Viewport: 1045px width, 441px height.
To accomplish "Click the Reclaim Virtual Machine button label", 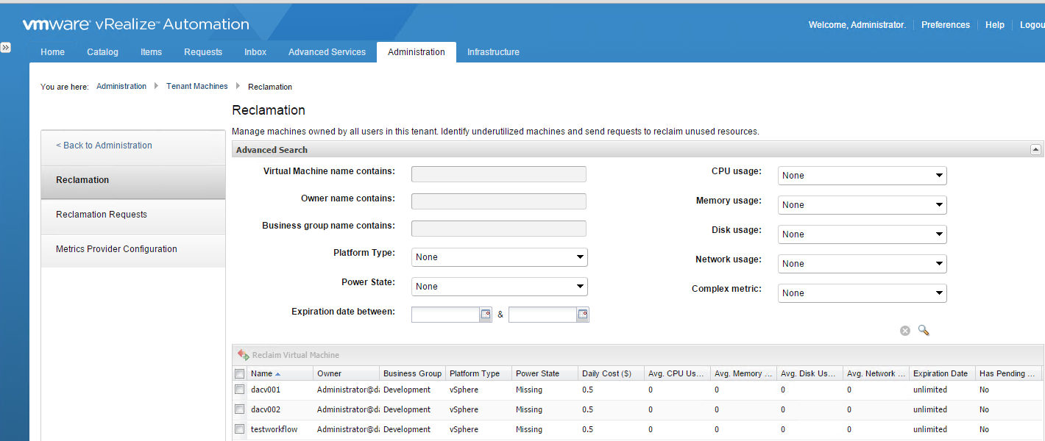I will pyautogui.click(x=296, y=355).
